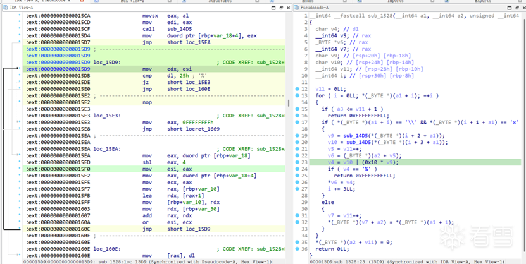The image size is (526, 264).
Task: Float the IDA View-A panel
Action: point(281,8)
